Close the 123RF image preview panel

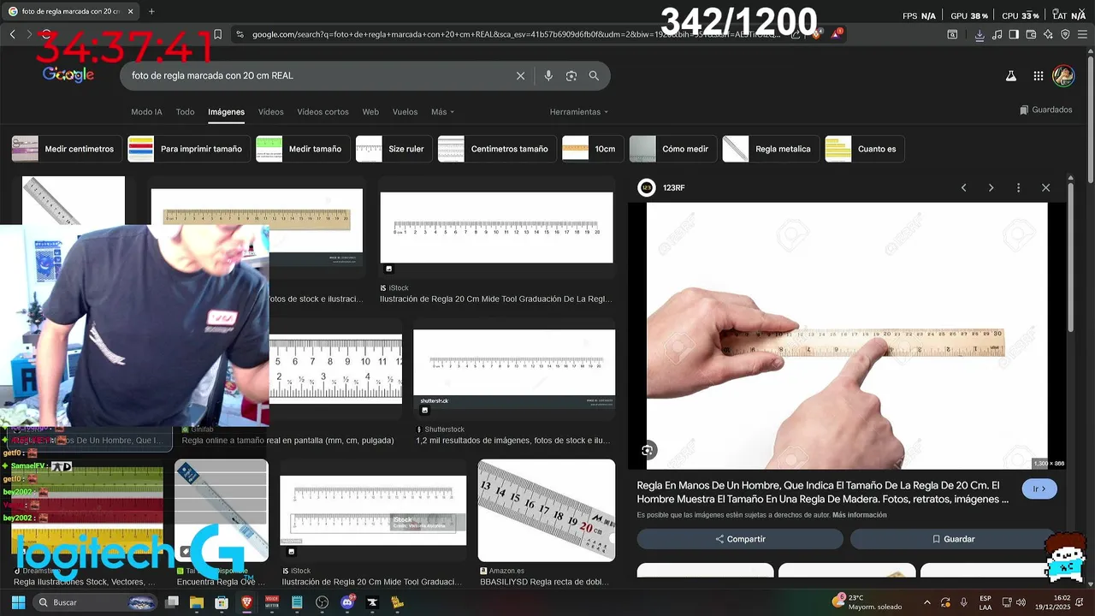[1045, 187]
